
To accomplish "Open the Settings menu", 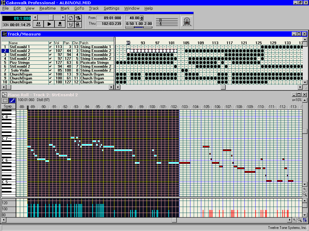I will 112,8.
